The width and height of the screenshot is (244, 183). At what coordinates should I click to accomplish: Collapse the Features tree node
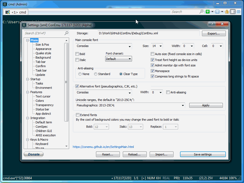(x=28, y=92)
